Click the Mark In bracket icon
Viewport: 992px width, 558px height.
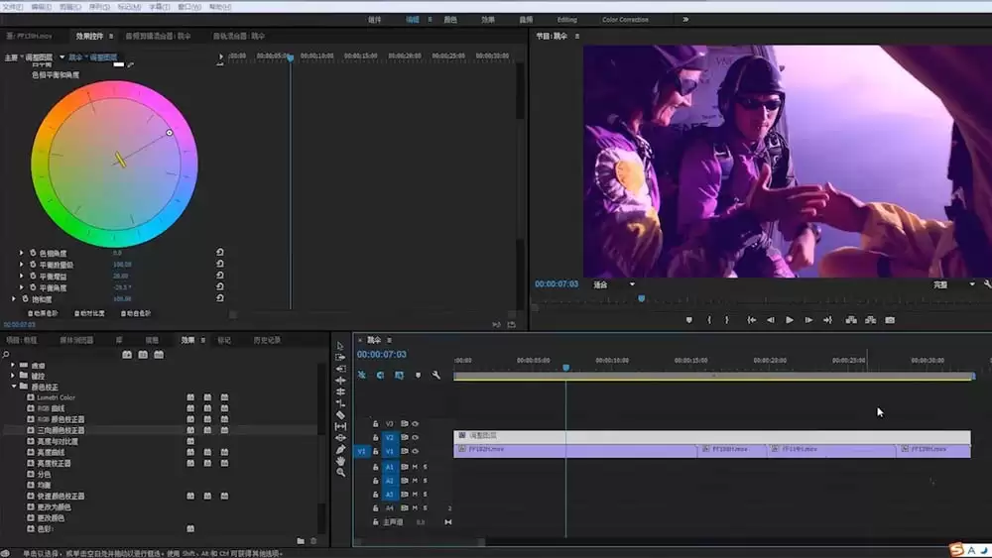[709, 320]
